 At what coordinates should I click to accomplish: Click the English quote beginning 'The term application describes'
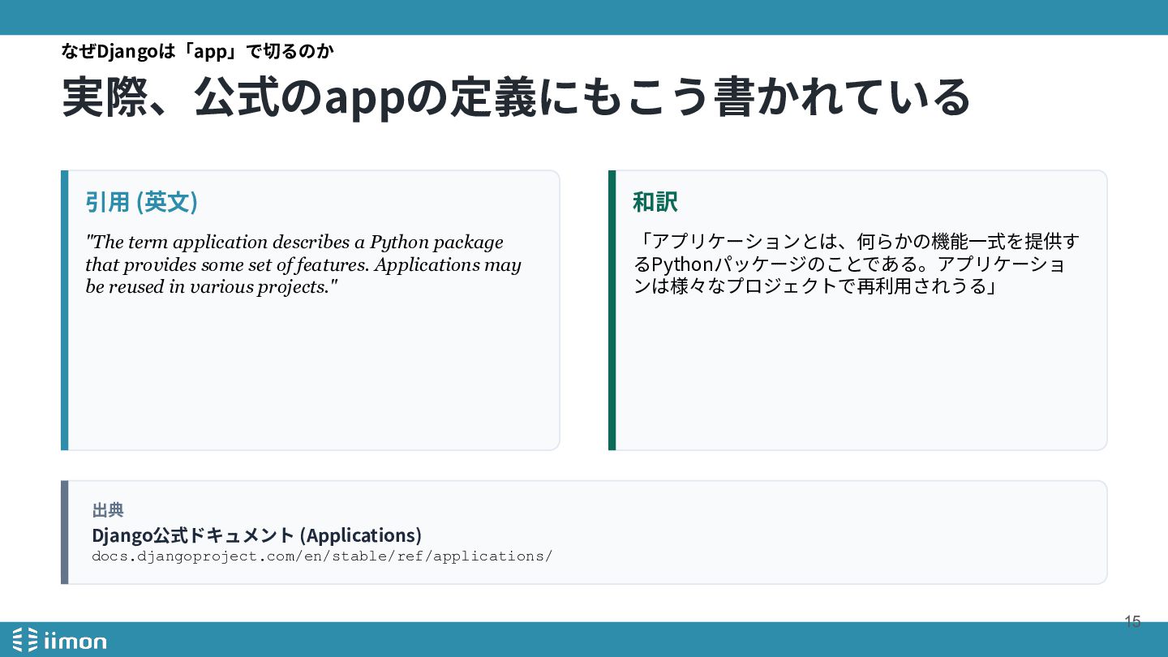(x=303, y=264)
